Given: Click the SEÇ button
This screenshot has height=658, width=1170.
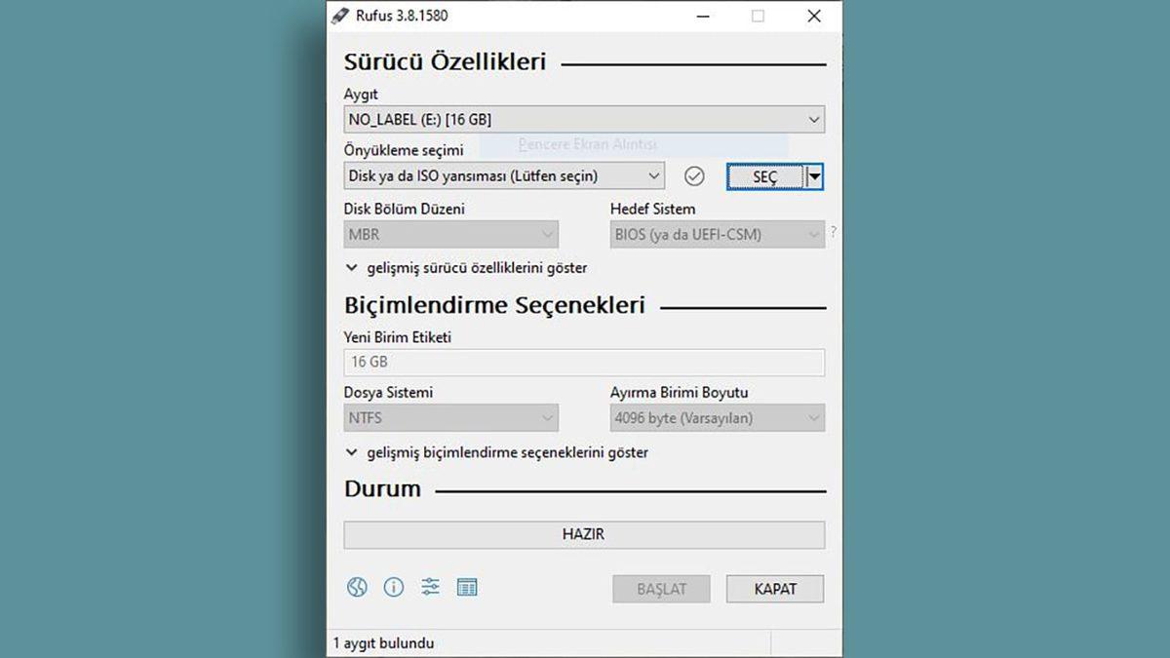Looking at the screenshot, I should [x=764, y=176].
